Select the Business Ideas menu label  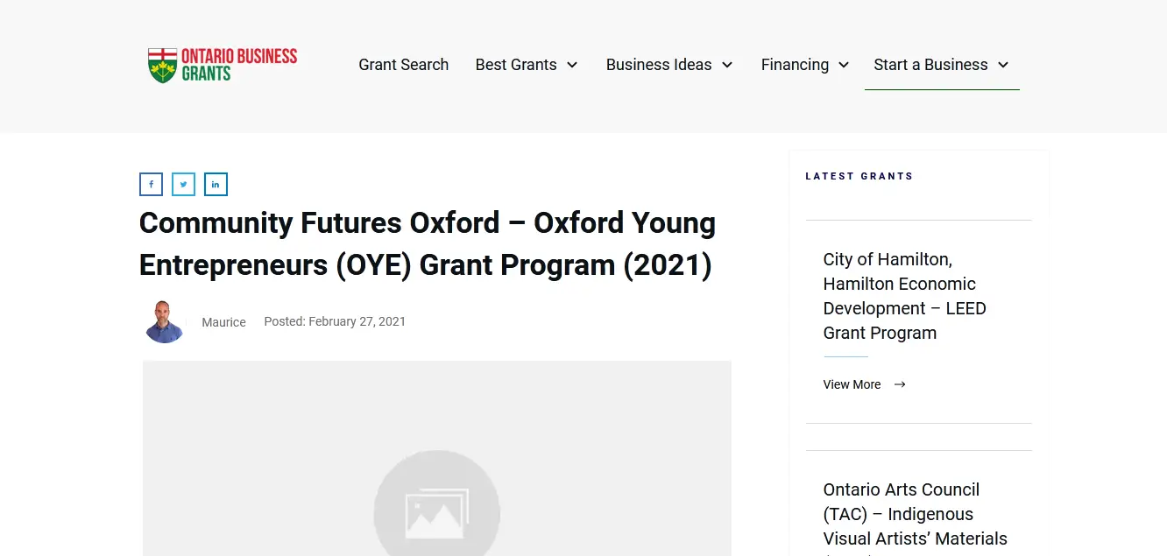click(659, 65)
